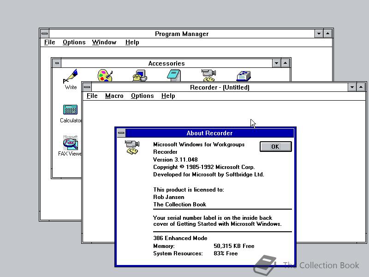Click the '386 Enhanced Mode' text
Screen dimensions: 369x277
180,238
